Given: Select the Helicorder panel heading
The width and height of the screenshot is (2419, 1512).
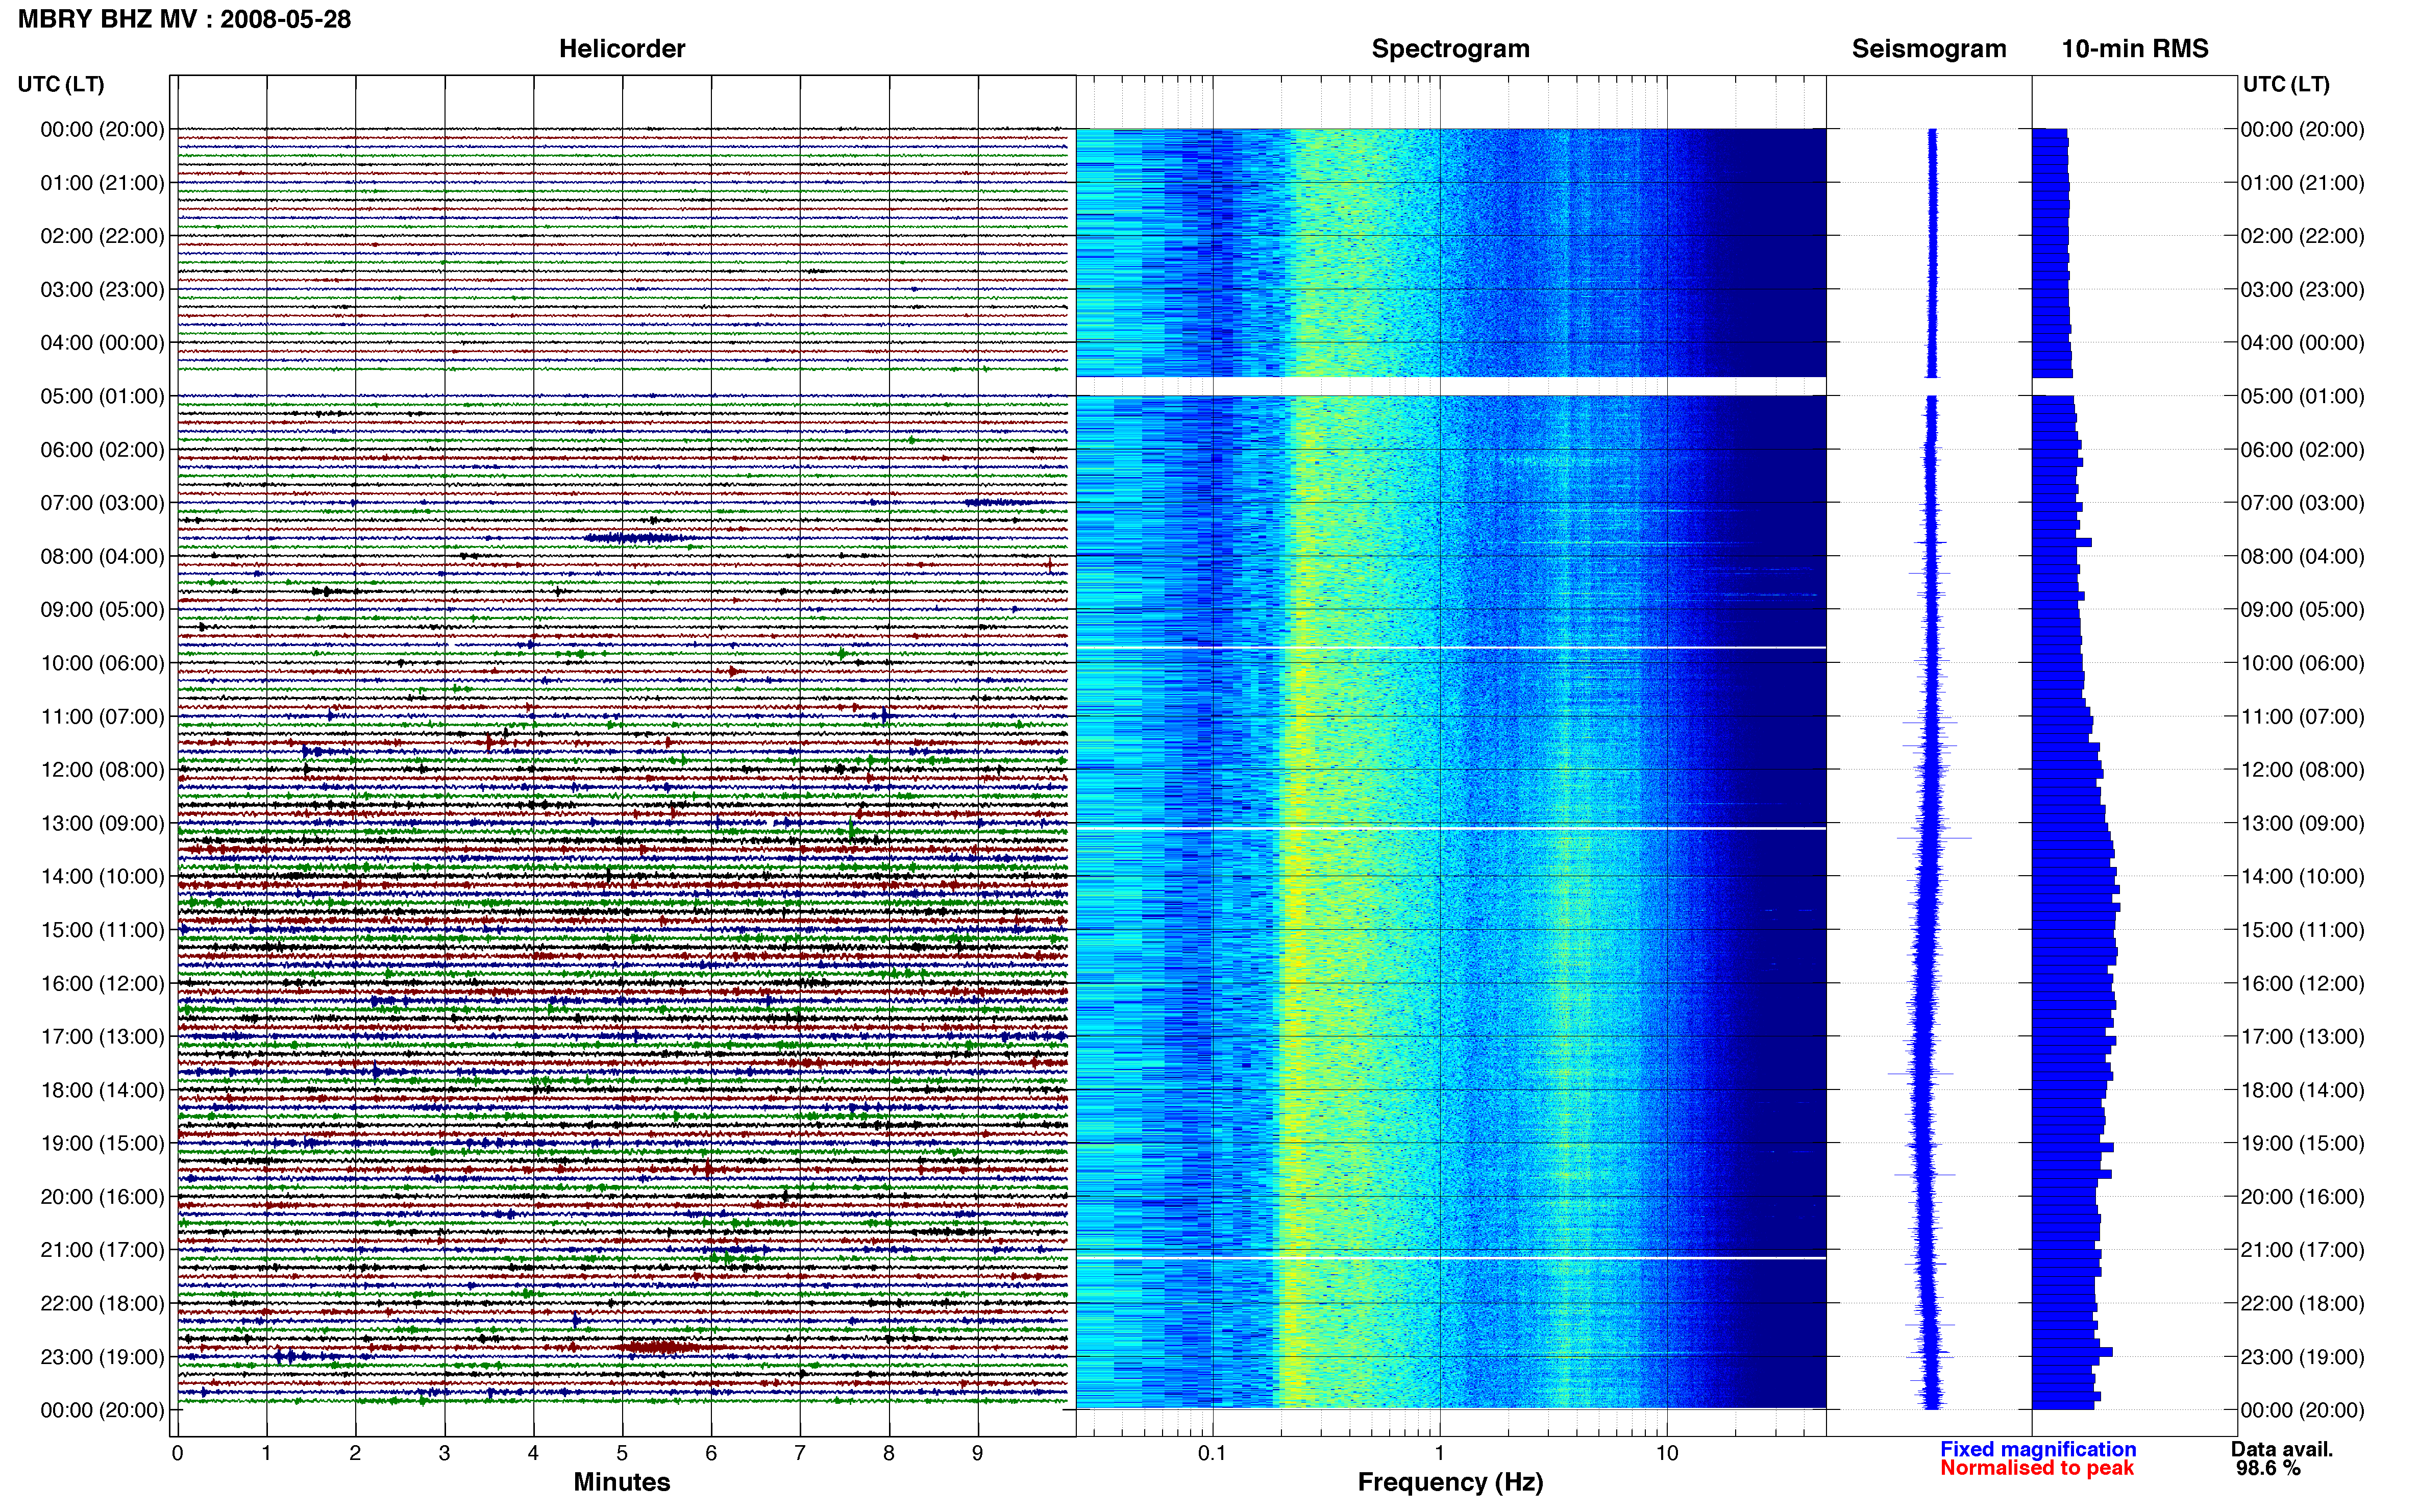Looking at the screenshot, I should pyautogui.click(x=622, y=49).
